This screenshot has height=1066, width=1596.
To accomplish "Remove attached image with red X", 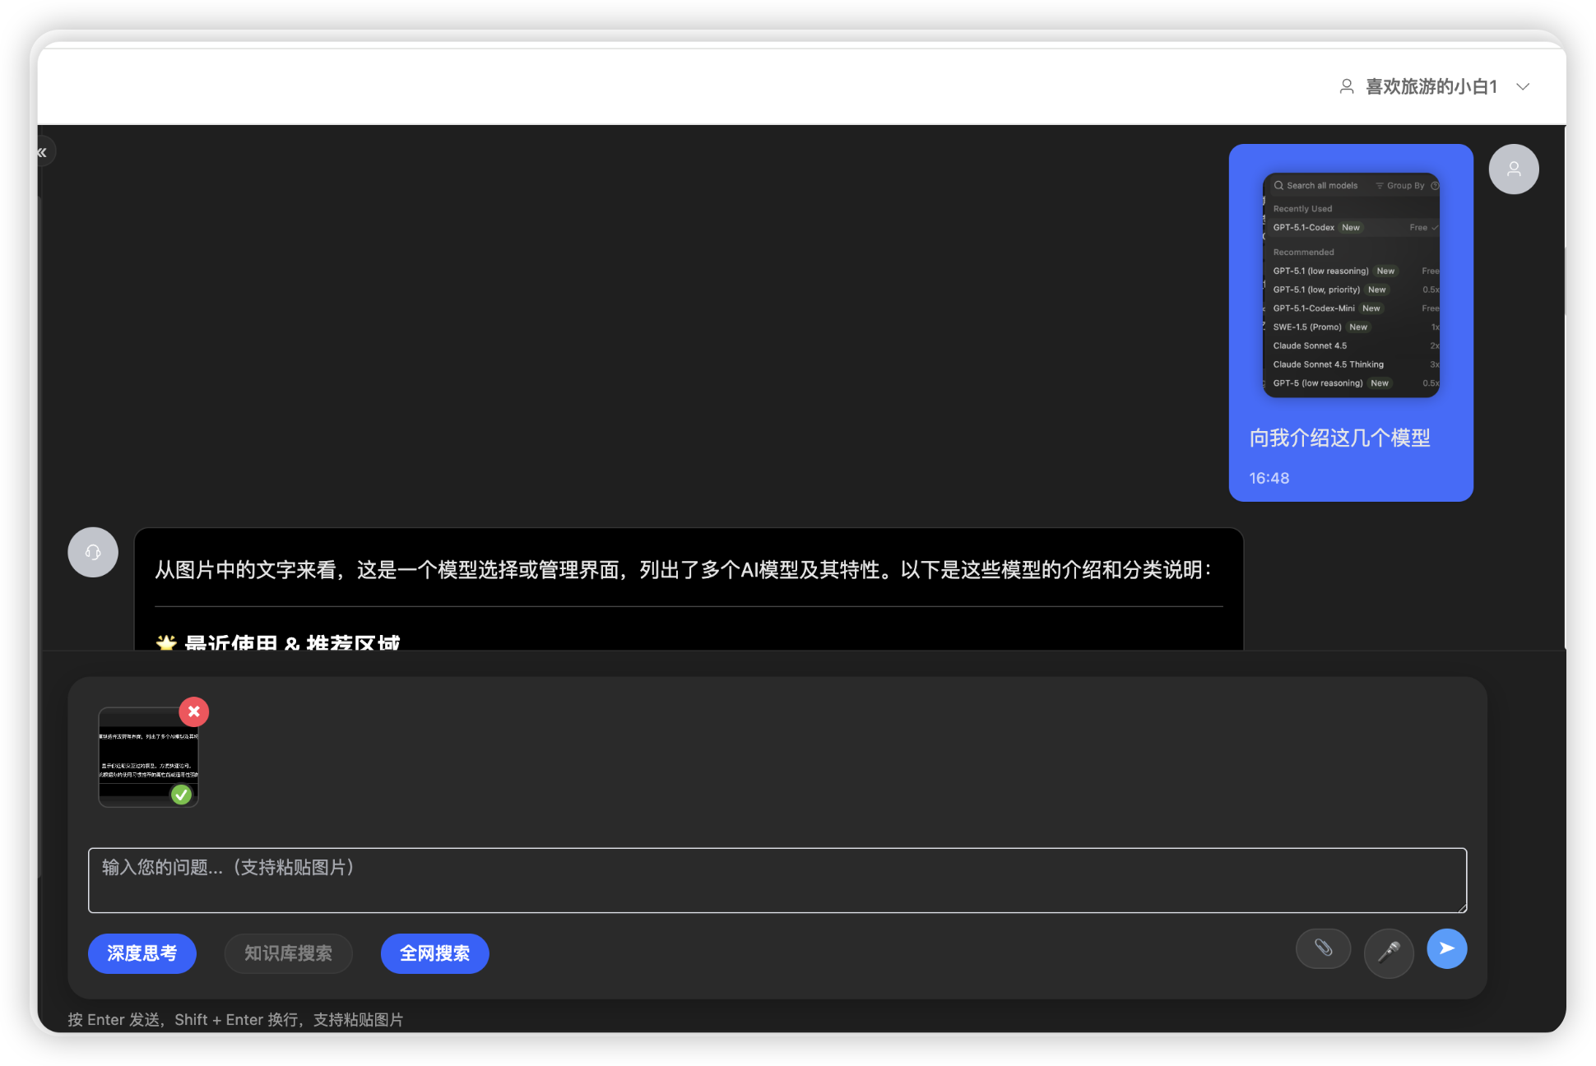I will click(x=194, y=711).
